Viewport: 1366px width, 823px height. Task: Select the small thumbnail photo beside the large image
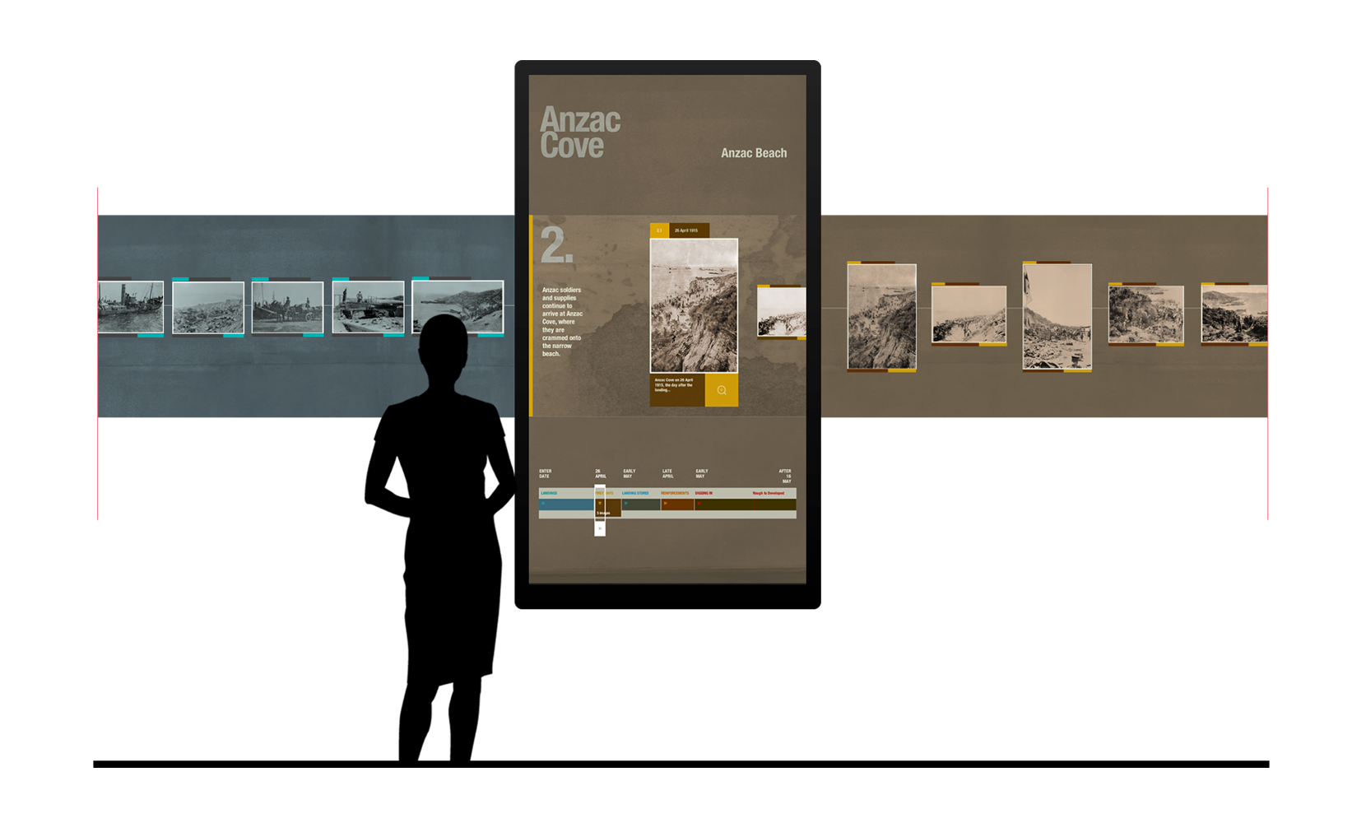pyautogui.click(x=782, y=313)
